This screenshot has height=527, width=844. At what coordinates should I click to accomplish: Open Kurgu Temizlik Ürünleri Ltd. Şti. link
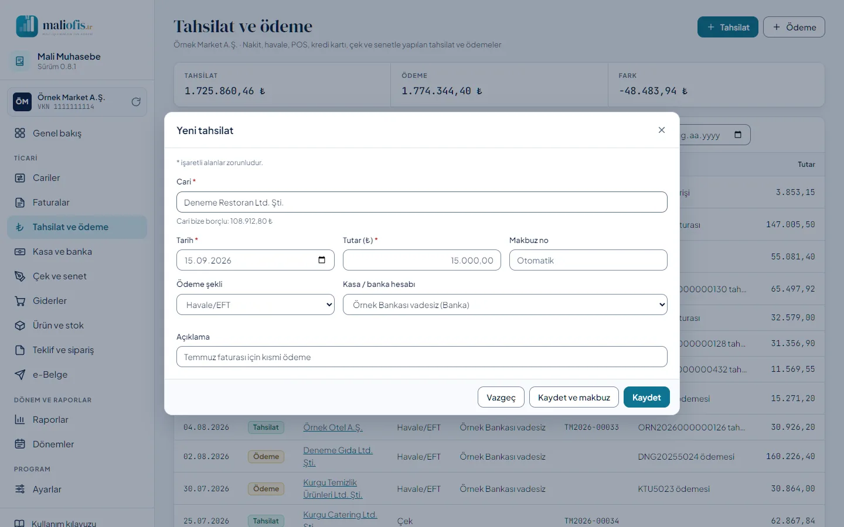(333, 488)
